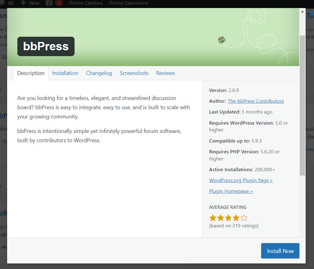Screen dimensions: 314x269
Task: Click the Install Now button
Action: coord(280,251)
